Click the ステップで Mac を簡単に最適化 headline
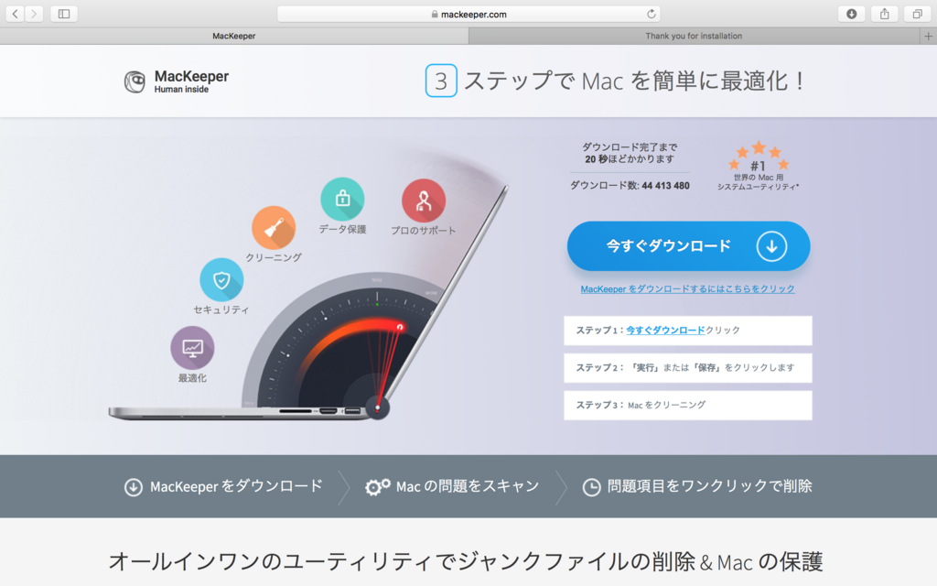The height and width of the screenshot is (586, 937). pos(635,81)
